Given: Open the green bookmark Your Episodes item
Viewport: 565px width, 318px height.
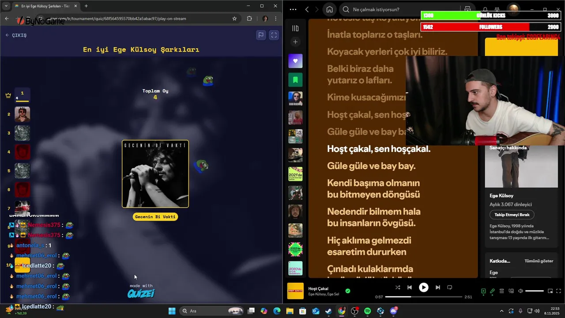Looking at the screenshot, I should pyautogui.click(x=295, y=80).
